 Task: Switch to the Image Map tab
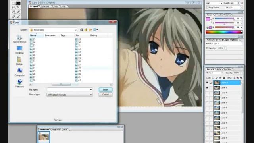click(56, 129)
